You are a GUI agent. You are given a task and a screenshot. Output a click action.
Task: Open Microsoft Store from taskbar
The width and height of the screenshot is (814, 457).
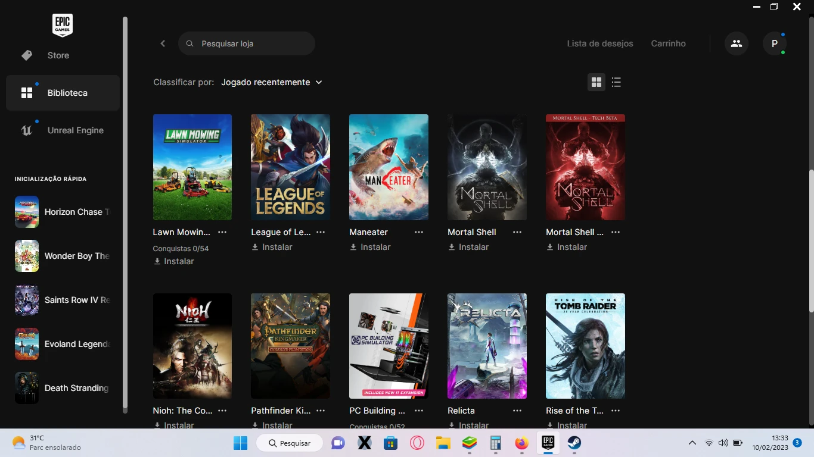pos(390,443)
